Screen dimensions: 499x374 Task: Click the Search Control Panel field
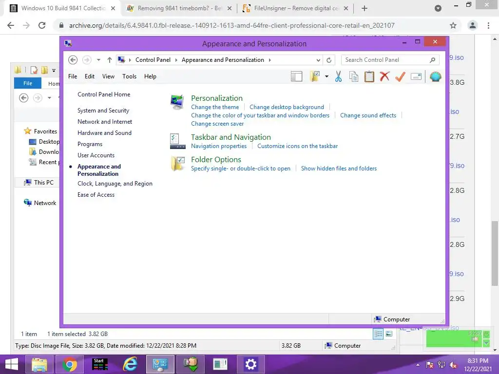(x=390, y=60)
